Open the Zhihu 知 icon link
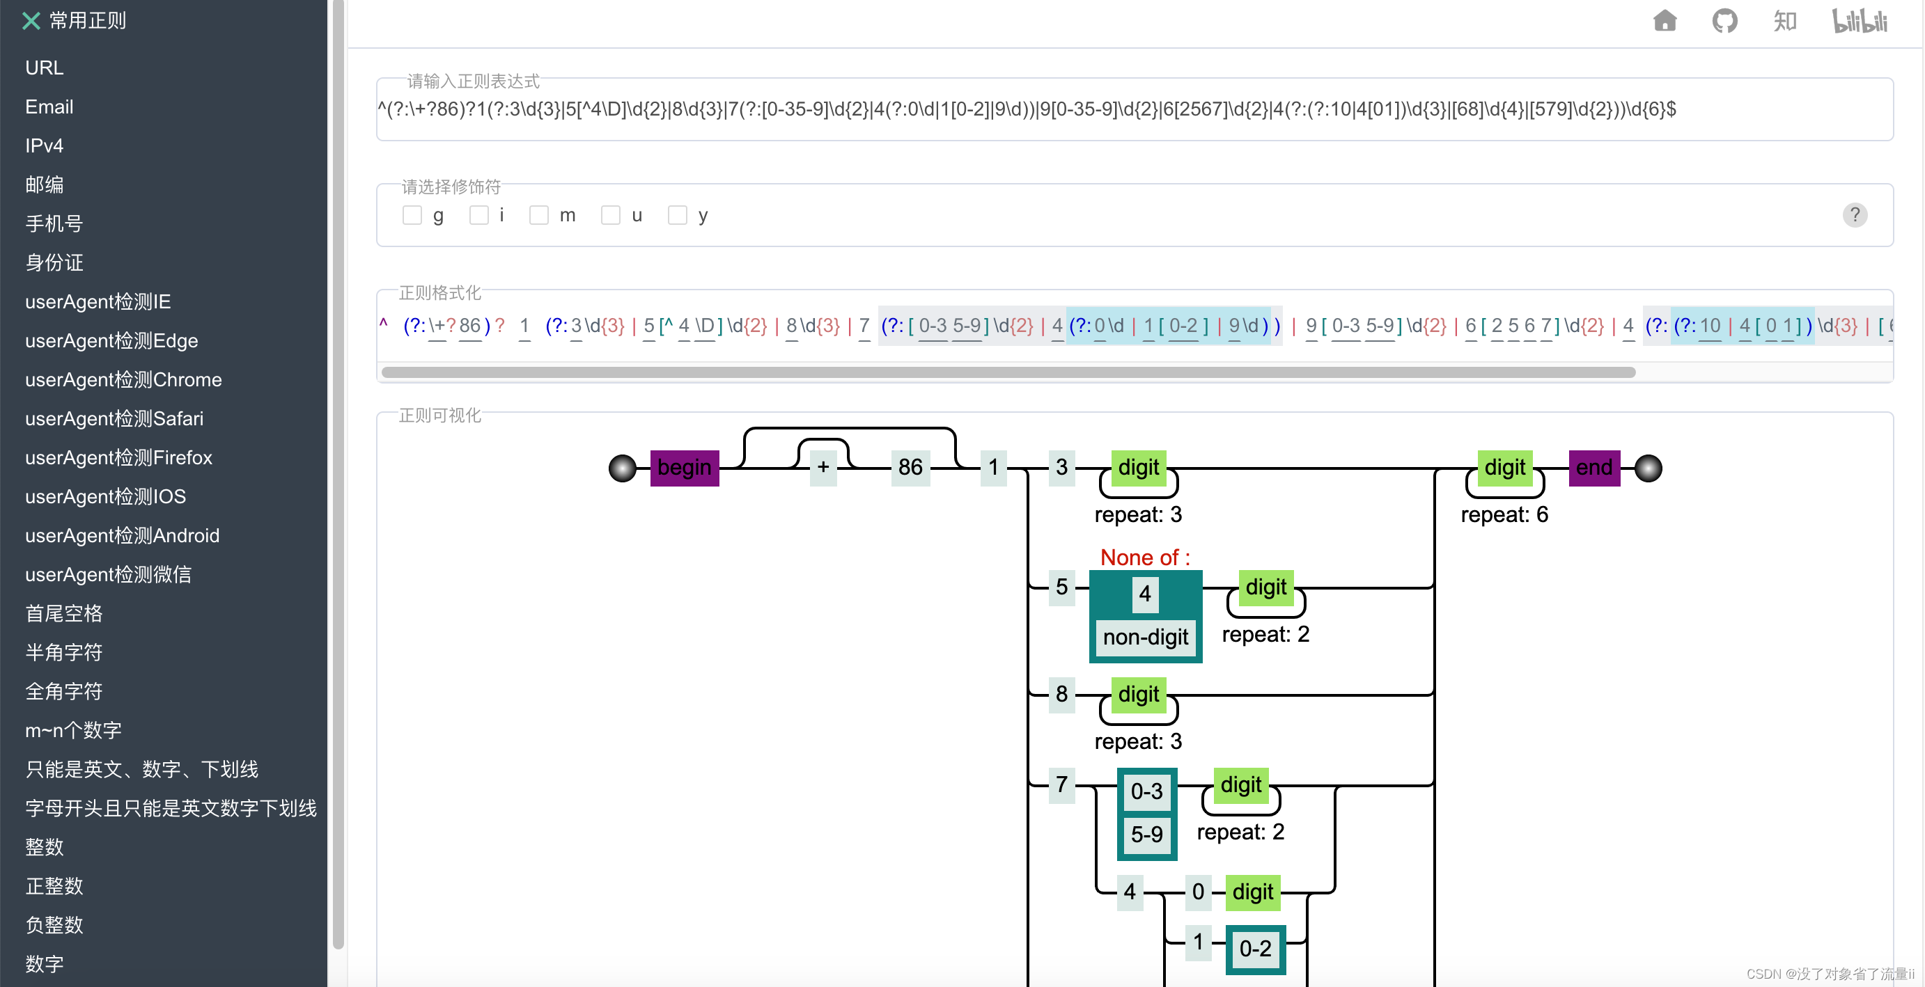This screenshot has width=1925, height=987. click(x=1784, y=21)
